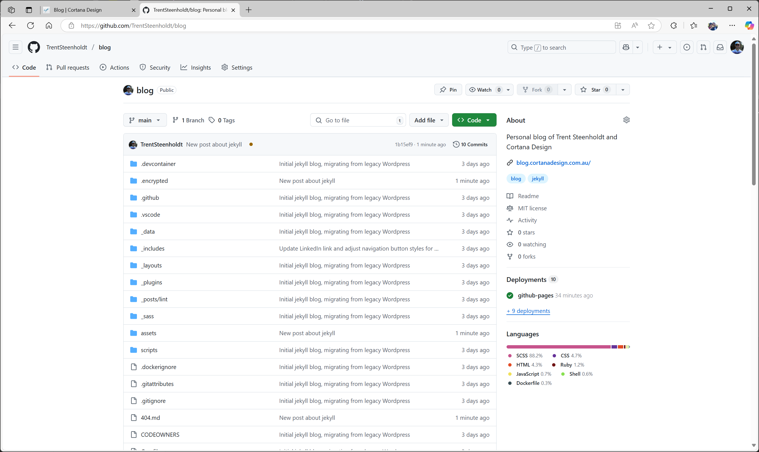Open the GitHub global navigation hamburger menu
The width and height of the screenshot is (759, 452).
[16, 47]
